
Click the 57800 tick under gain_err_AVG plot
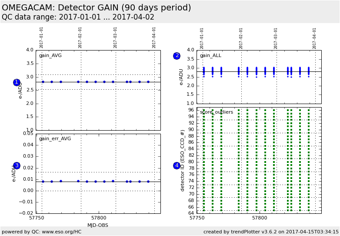coord(99,217)
